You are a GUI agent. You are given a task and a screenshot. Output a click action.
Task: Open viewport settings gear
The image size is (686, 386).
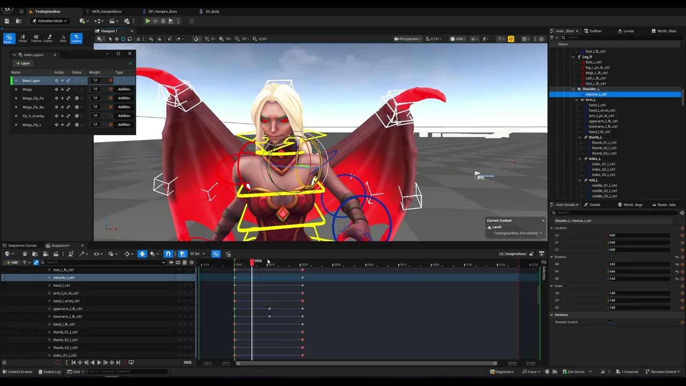click(525, 39)
